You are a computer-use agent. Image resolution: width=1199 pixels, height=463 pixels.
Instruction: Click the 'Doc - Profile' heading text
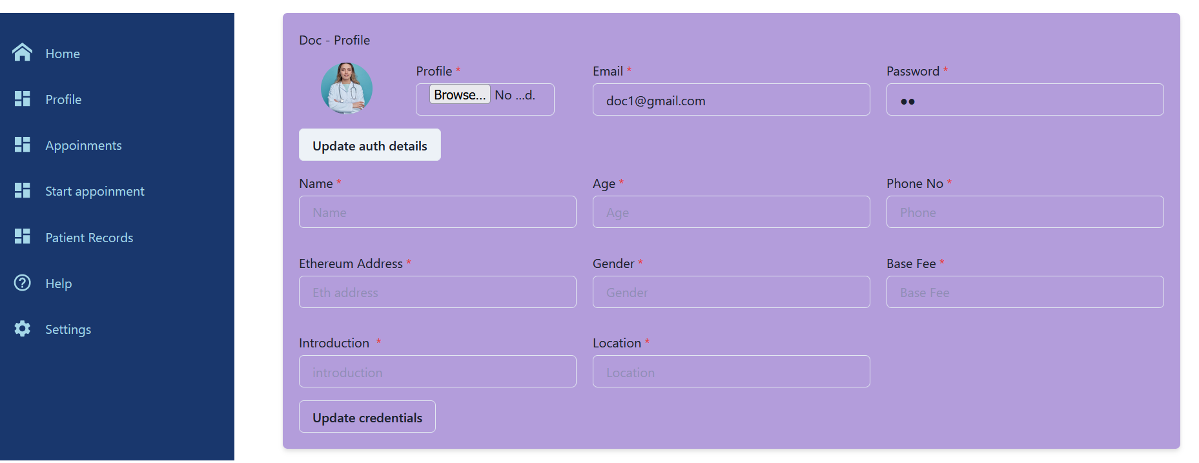334,40
